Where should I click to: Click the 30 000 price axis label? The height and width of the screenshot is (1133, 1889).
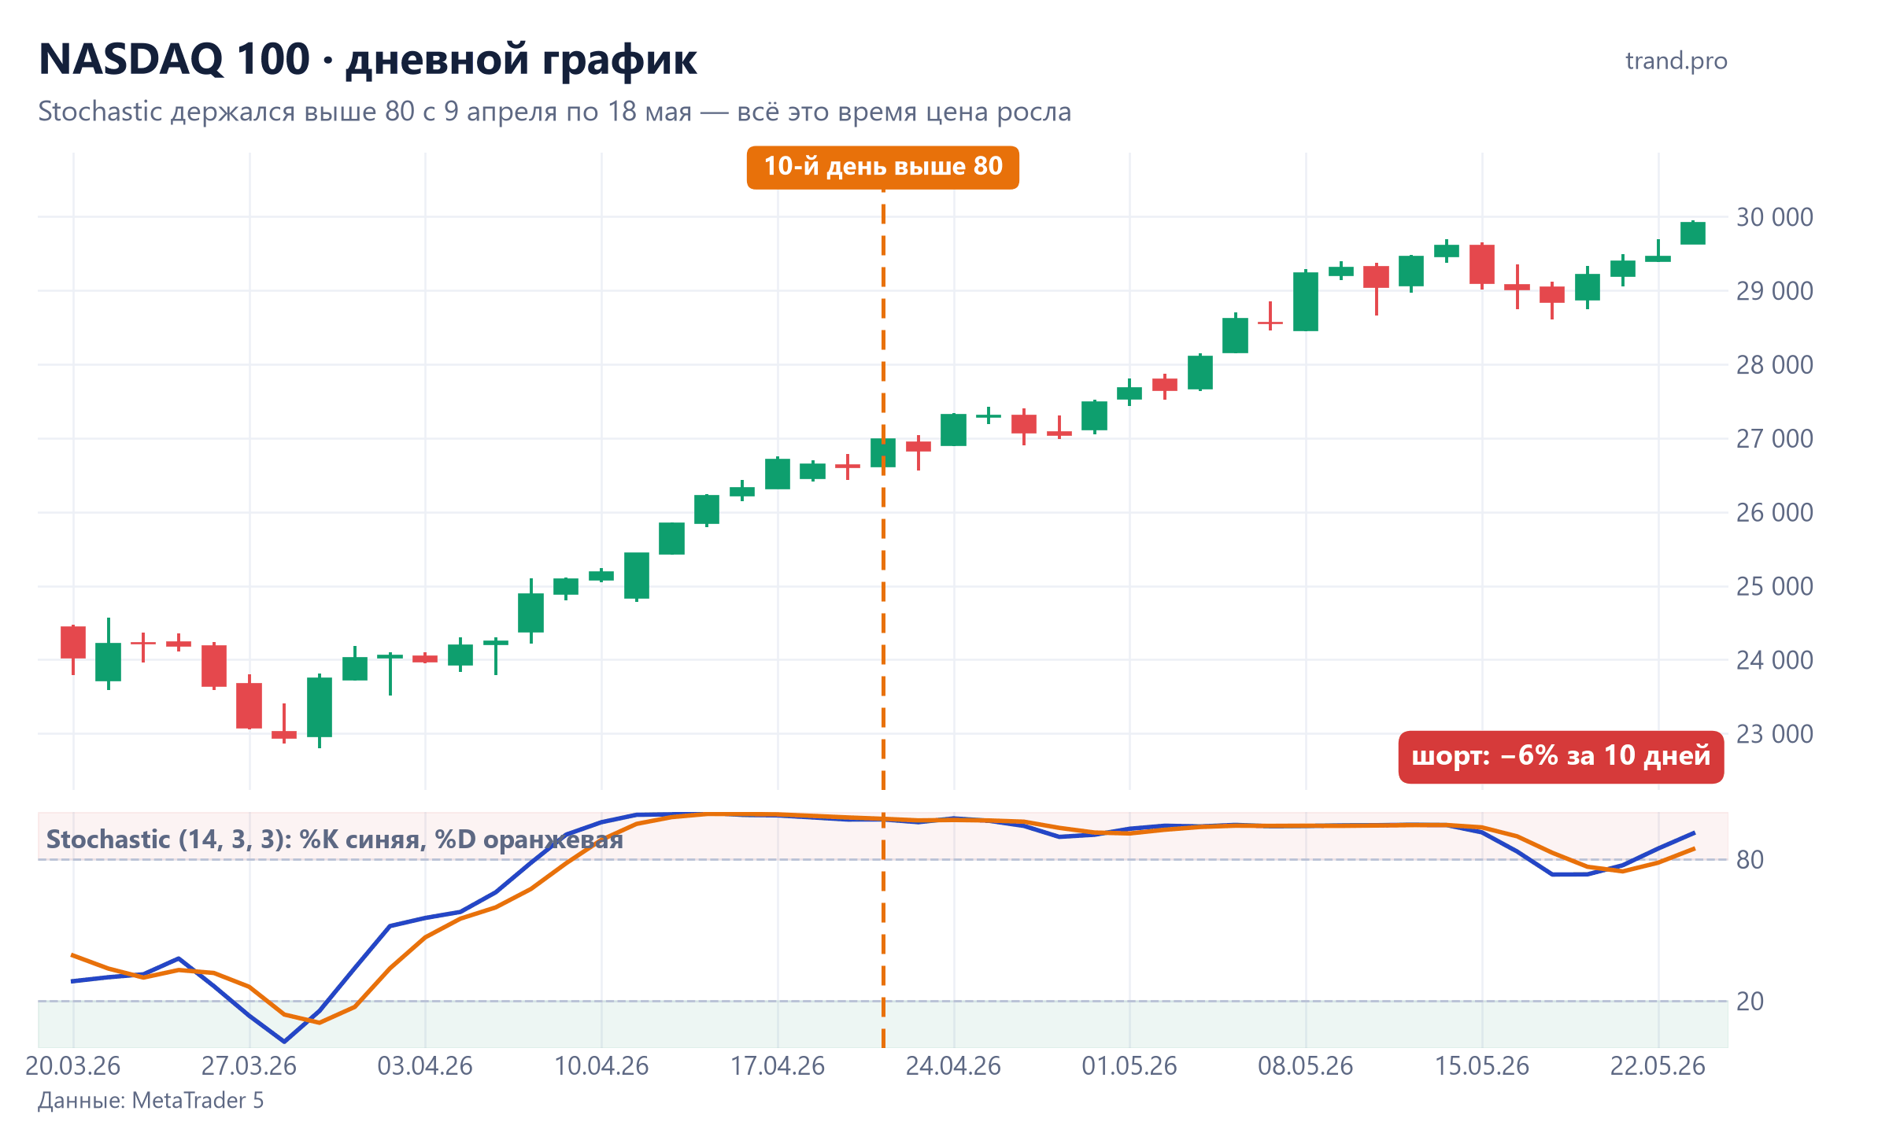[1775, 217]
